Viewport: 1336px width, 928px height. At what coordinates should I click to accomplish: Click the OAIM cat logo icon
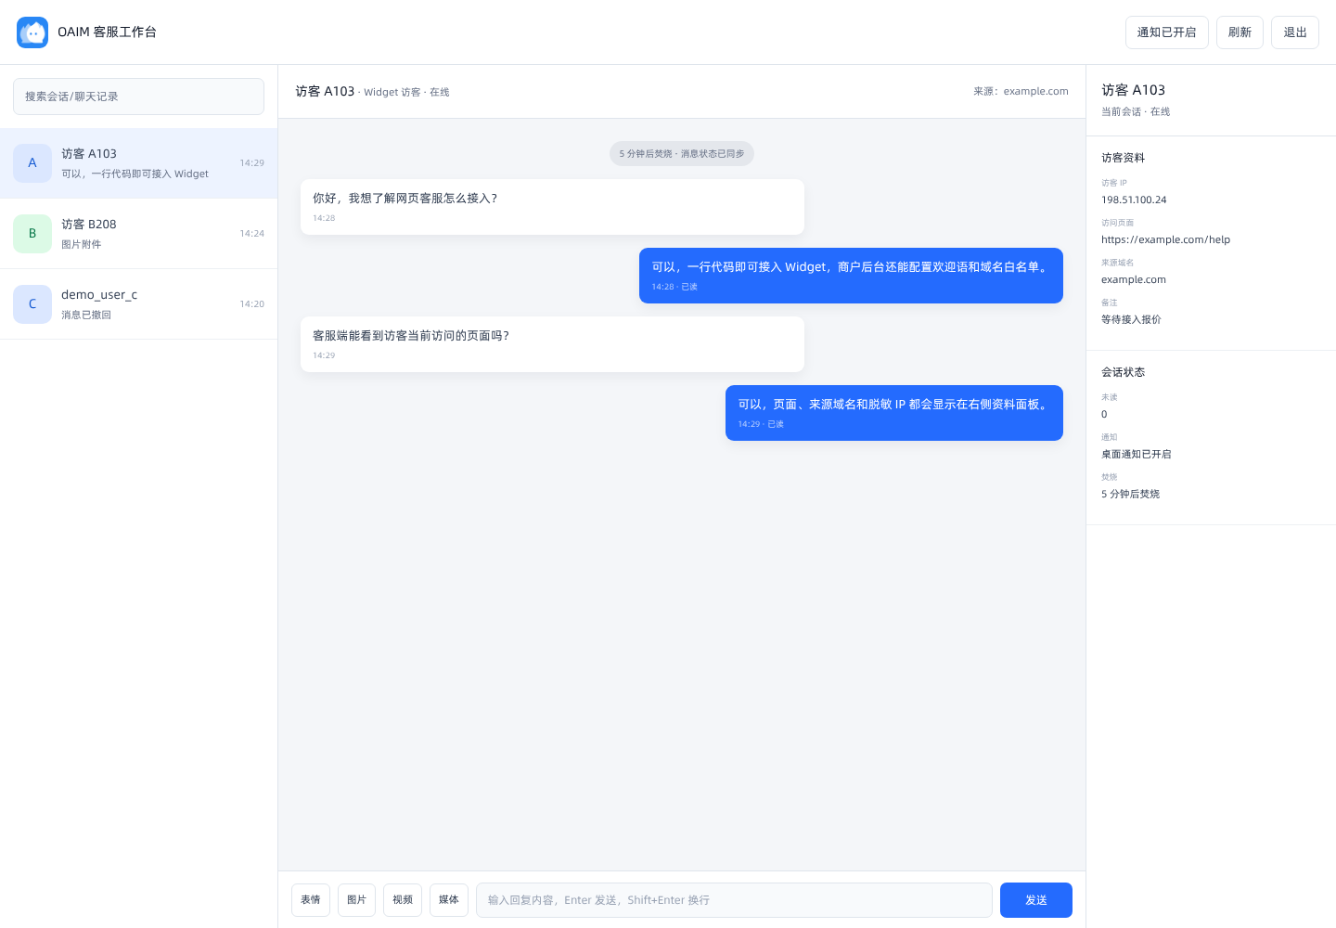point(32,32)
